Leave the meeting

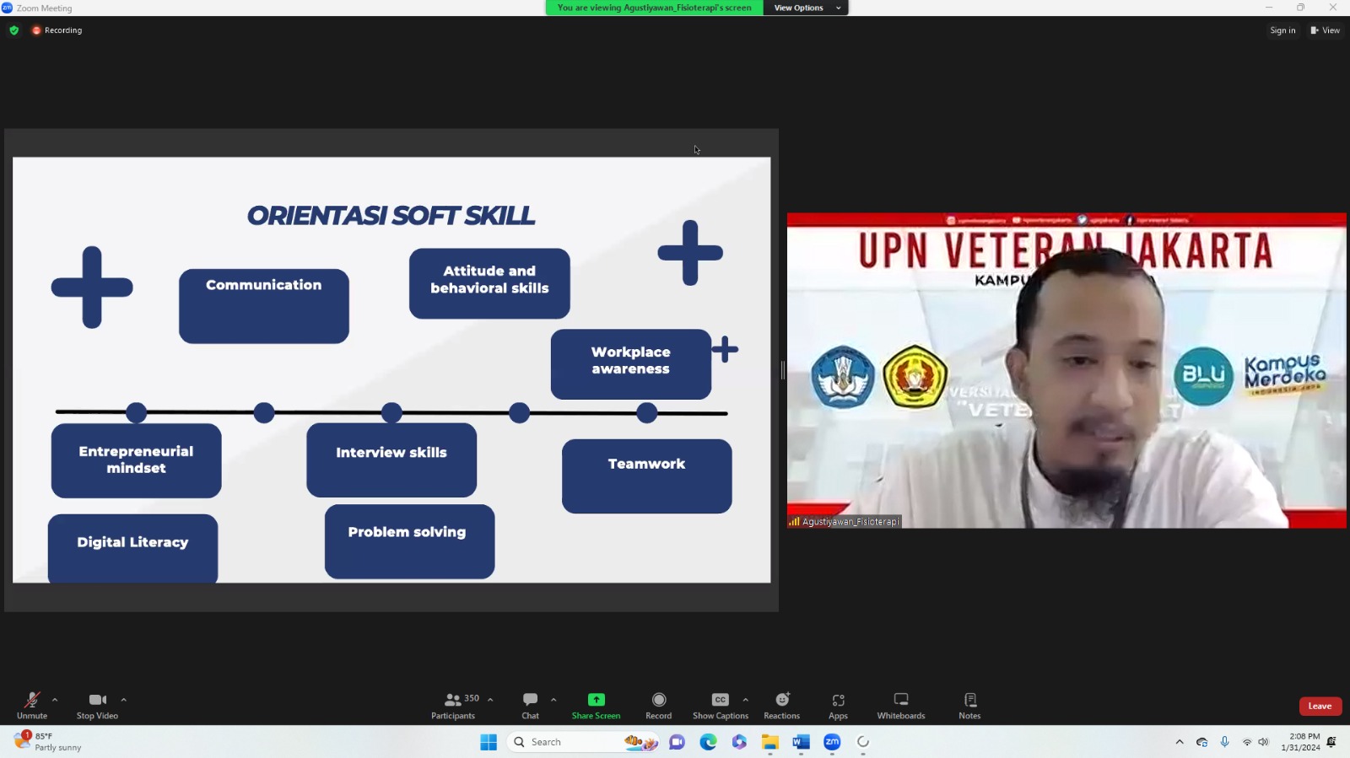pos(1320,706)
